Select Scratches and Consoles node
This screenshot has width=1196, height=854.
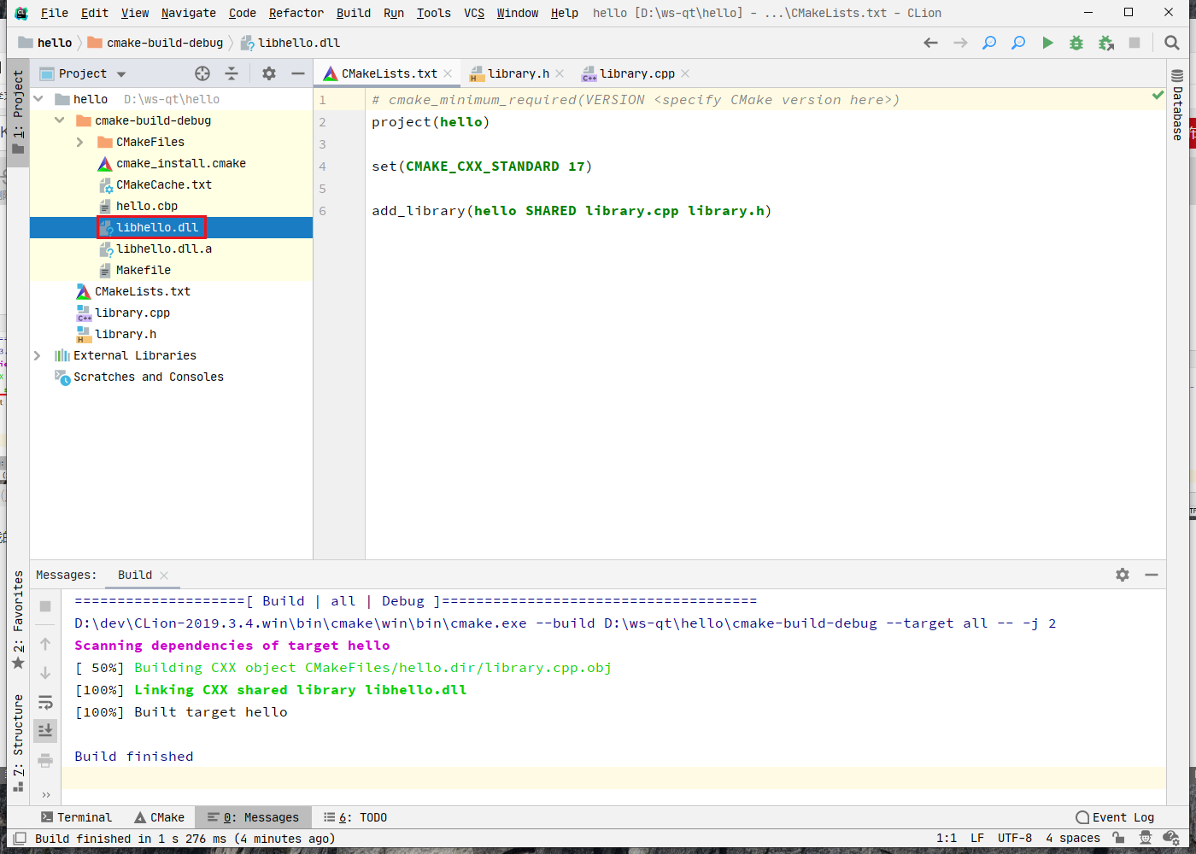[x=171, y=377]
